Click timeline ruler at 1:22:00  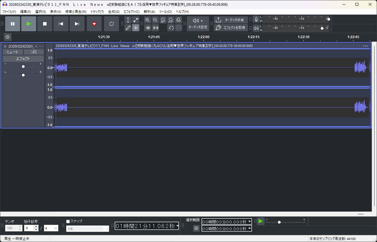point(204,37)
